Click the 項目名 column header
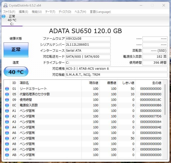Screen dimensions: 171x163 50,83
